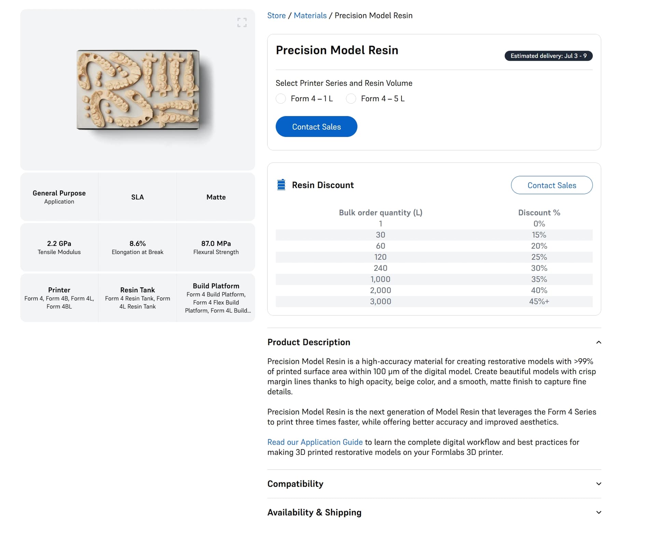The height and width of the screenshot is (540, 656).
Task: Click the Resin Tank compatibility tile
Action: pyautogui.click(x=138, y=298)
